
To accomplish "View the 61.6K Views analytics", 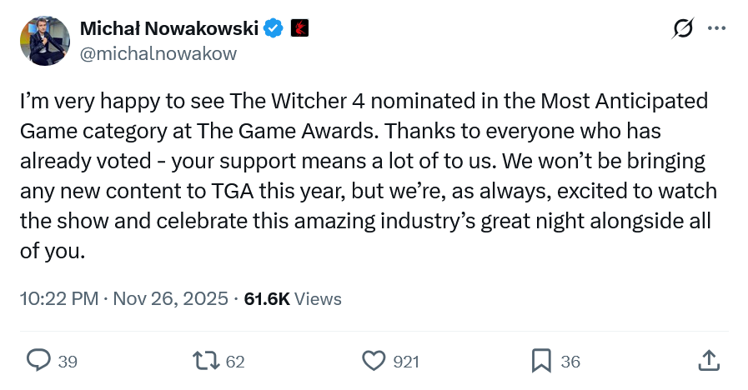I will click(293, 298).
